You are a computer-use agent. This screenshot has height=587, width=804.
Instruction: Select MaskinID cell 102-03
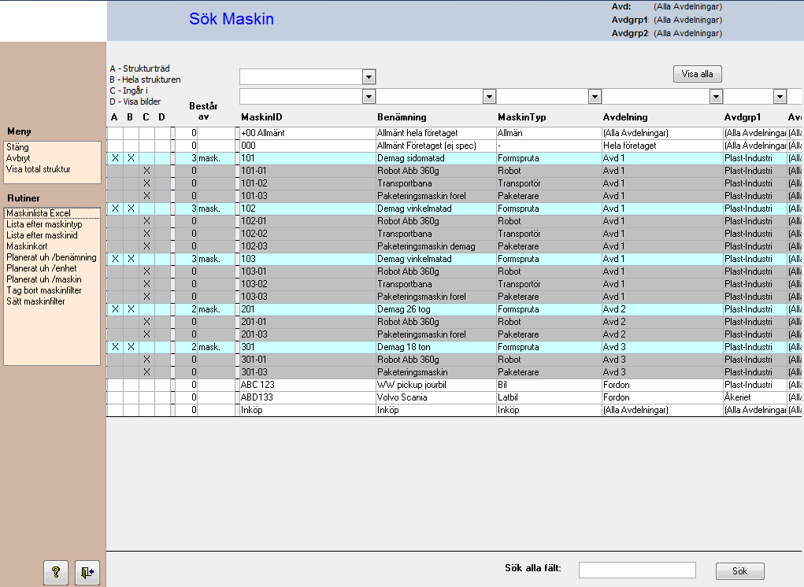(x=307, y=246)
